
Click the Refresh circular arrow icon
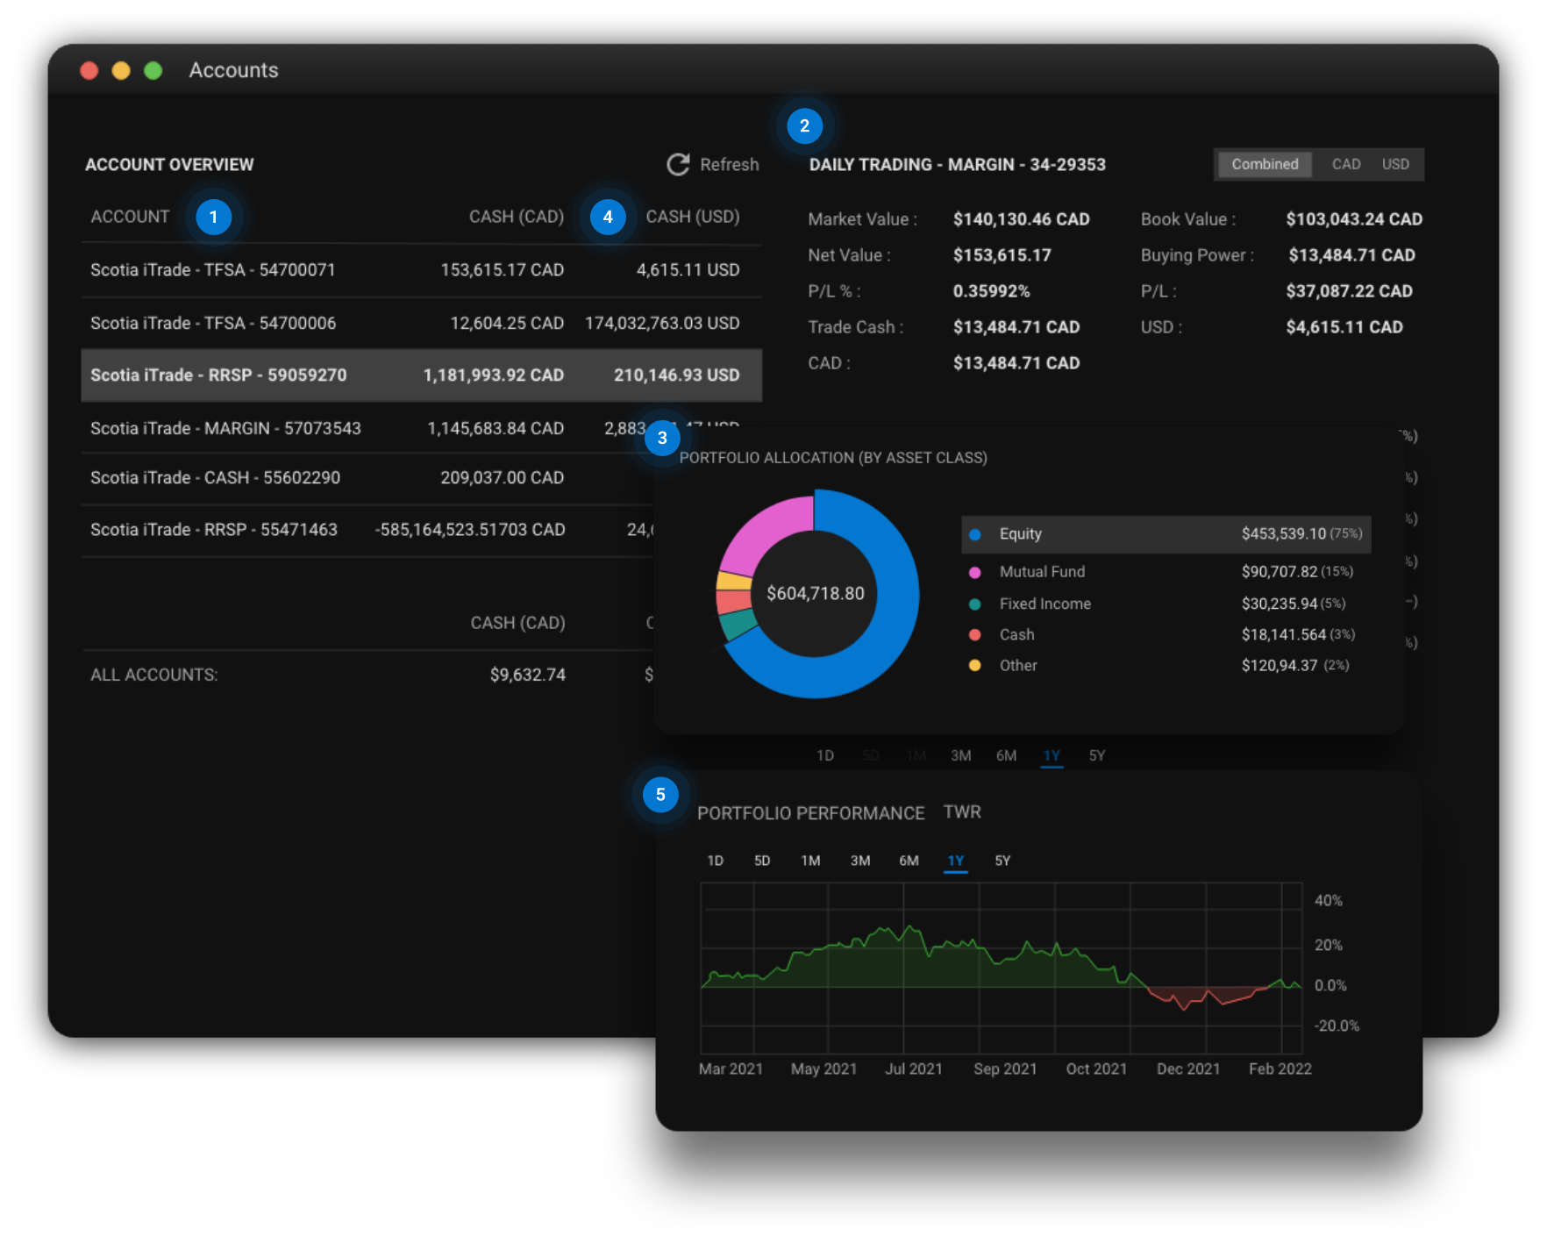pos(678,165)
